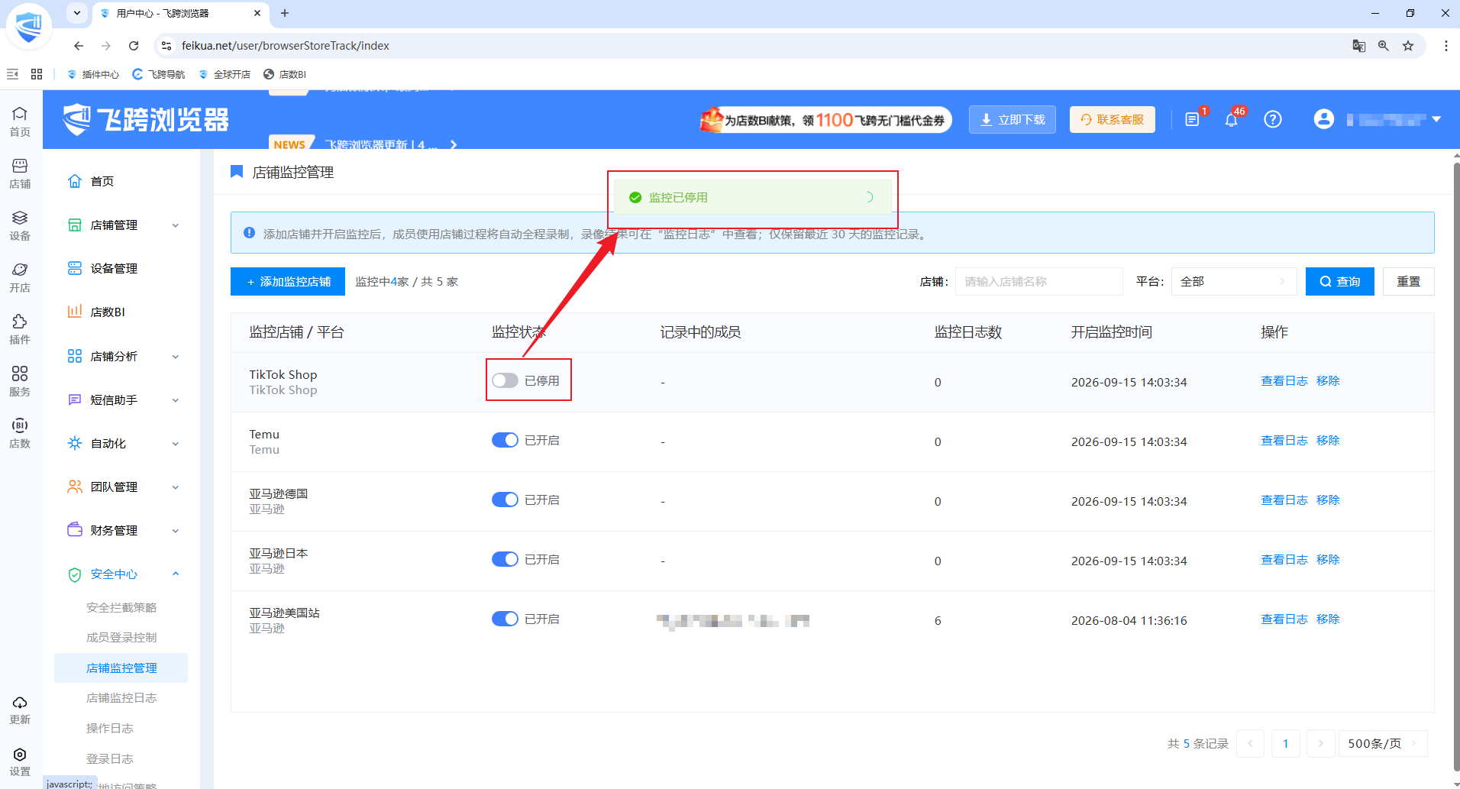1460x789 pixels.
Task: Click the 飞跨浏览器 logo in the header
Action: pyautogui.click(x=146, y=120)
